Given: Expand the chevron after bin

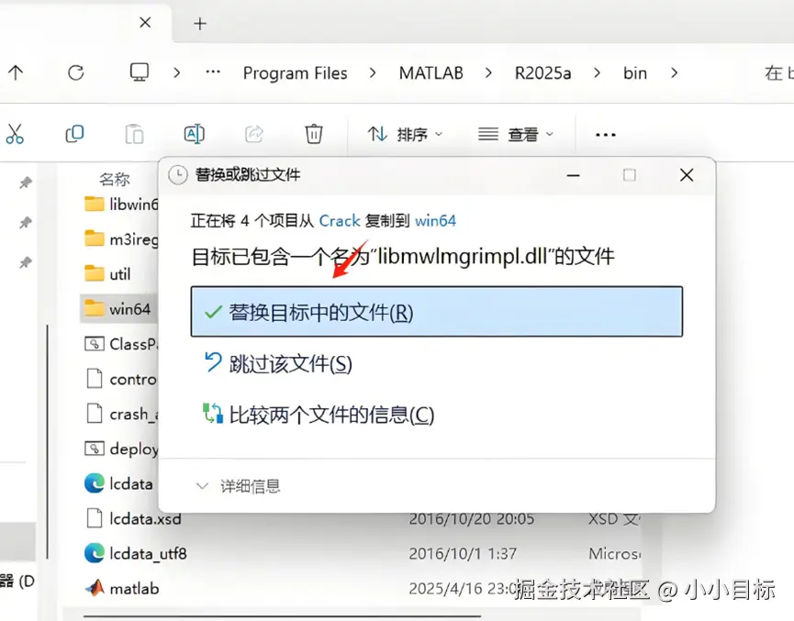Looking at the screenshot, I should click(x=674, y=72).
